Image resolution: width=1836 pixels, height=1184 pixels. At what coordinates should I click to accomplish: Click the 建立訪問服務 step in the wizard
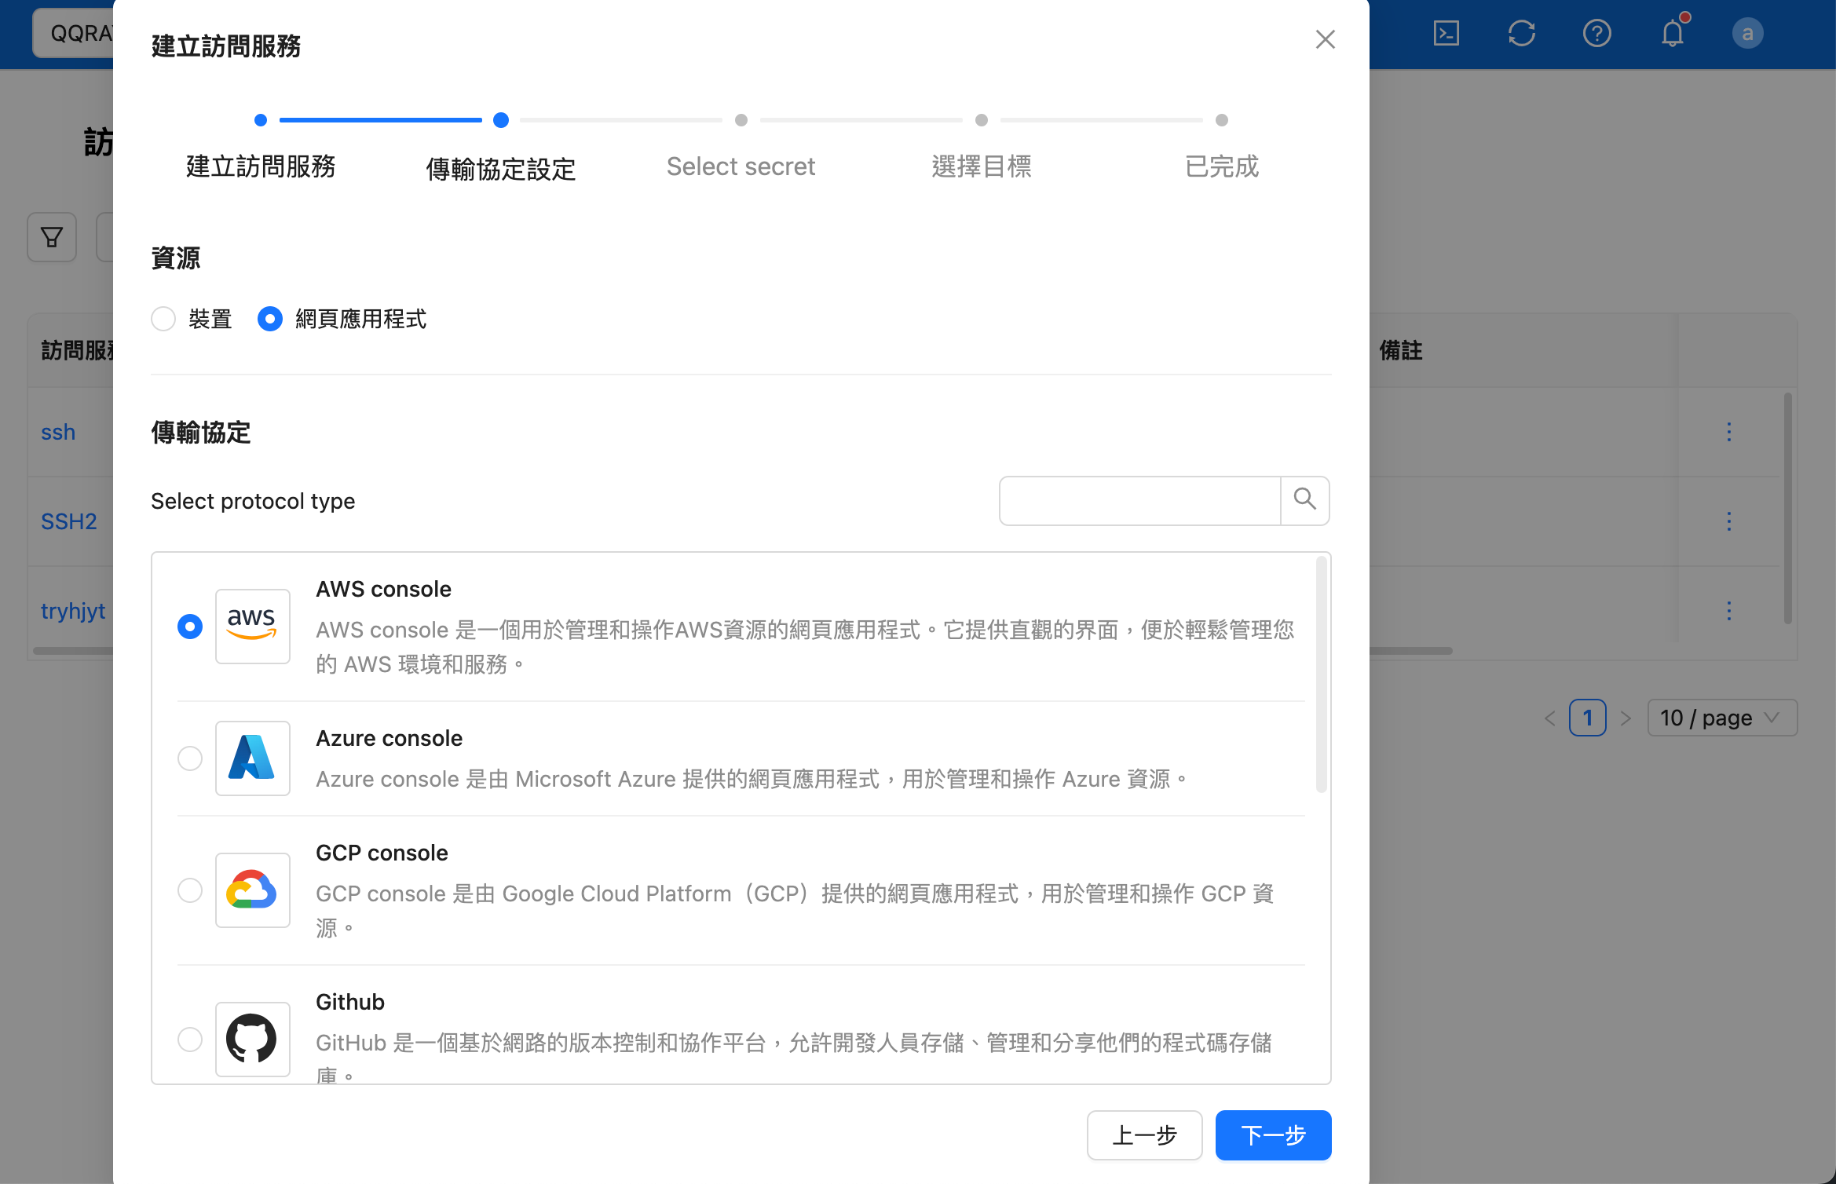[261, 166]
